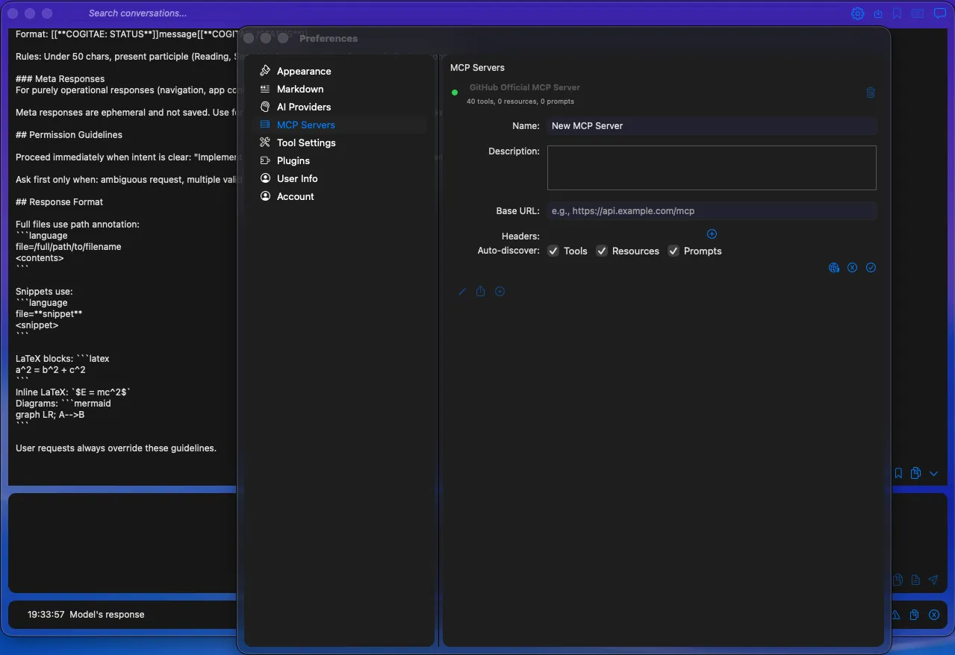Screen dimensions: 955x655
Task: Click the bookmark icon in the top toolbar
Action: (x=897, y=13)
